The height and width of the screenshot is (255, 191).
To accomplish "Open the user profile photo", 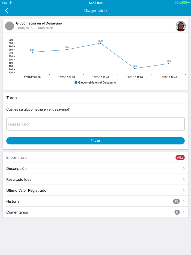I will click(x=181, y=26).
